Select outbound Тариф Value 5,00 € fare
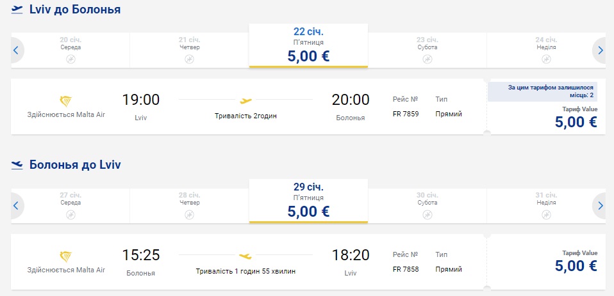Viewport: 614px width, 296px height. [x=575, y=118]
